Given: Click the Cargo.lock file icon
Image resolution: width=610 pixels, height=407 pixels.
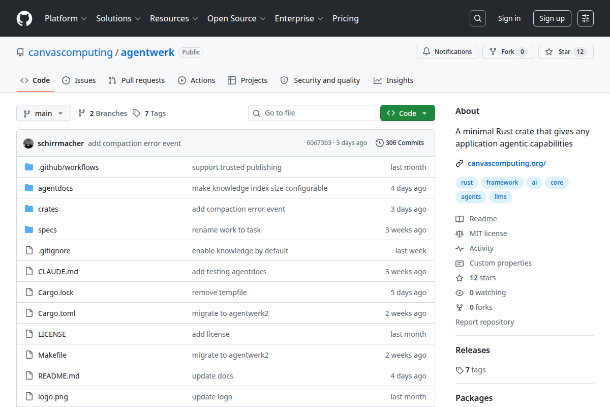Looking at the screenshot, I should click(29, 292).
